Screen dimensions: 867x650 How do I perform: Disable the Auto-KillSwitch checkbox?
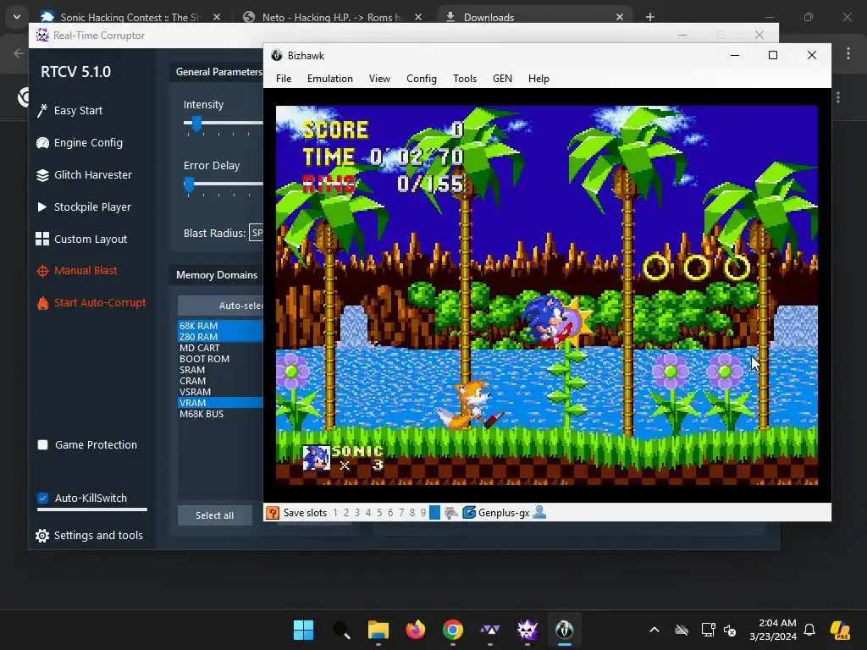[42, 498]
